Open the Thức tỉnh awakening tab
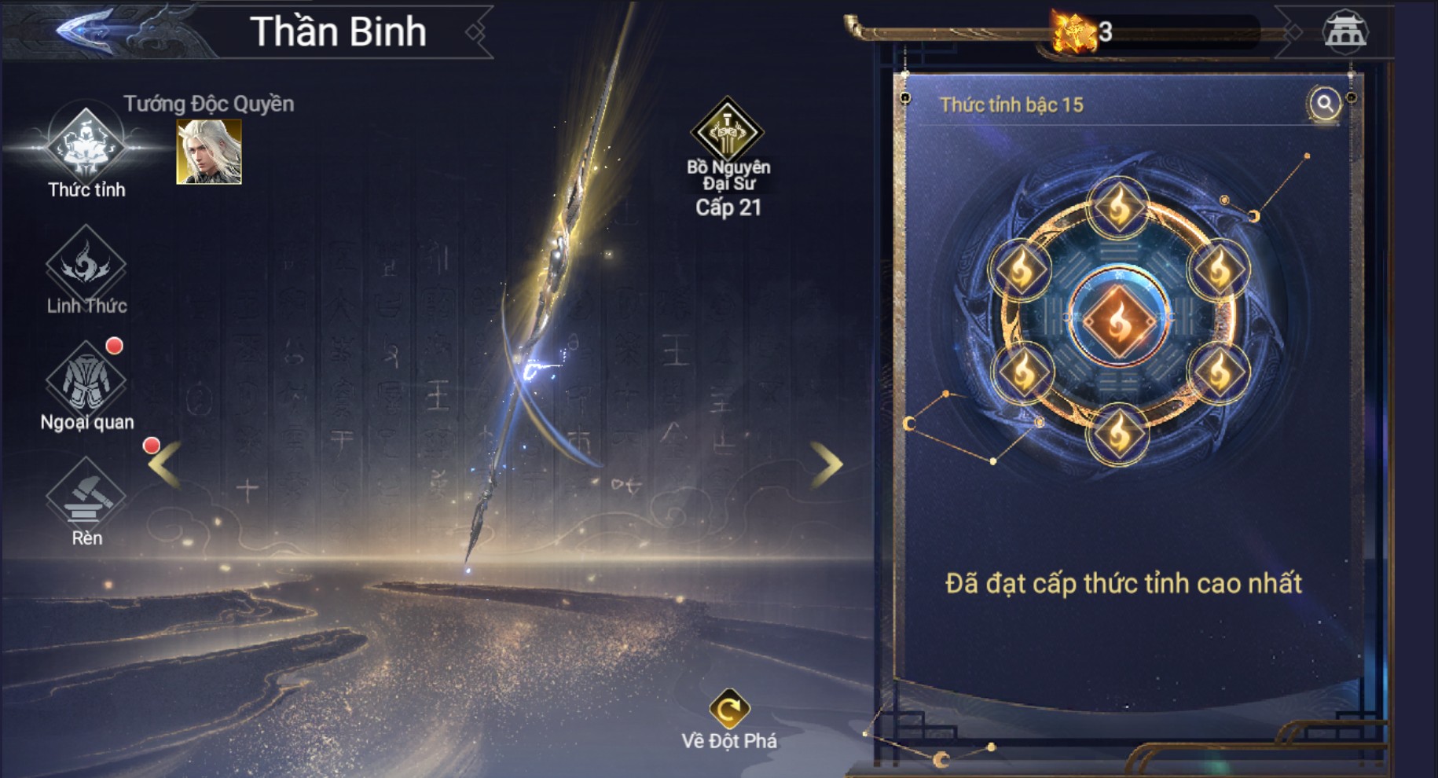 click(86, 150)
